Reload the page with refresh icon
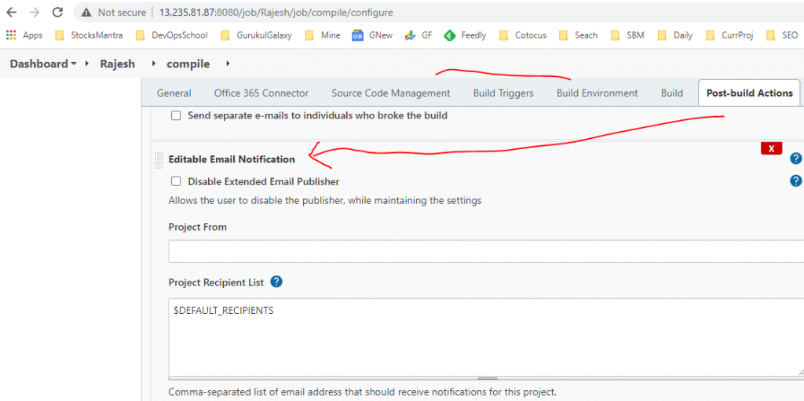Image resolution: width=804 pixels, height=401 pixels. 57,13
